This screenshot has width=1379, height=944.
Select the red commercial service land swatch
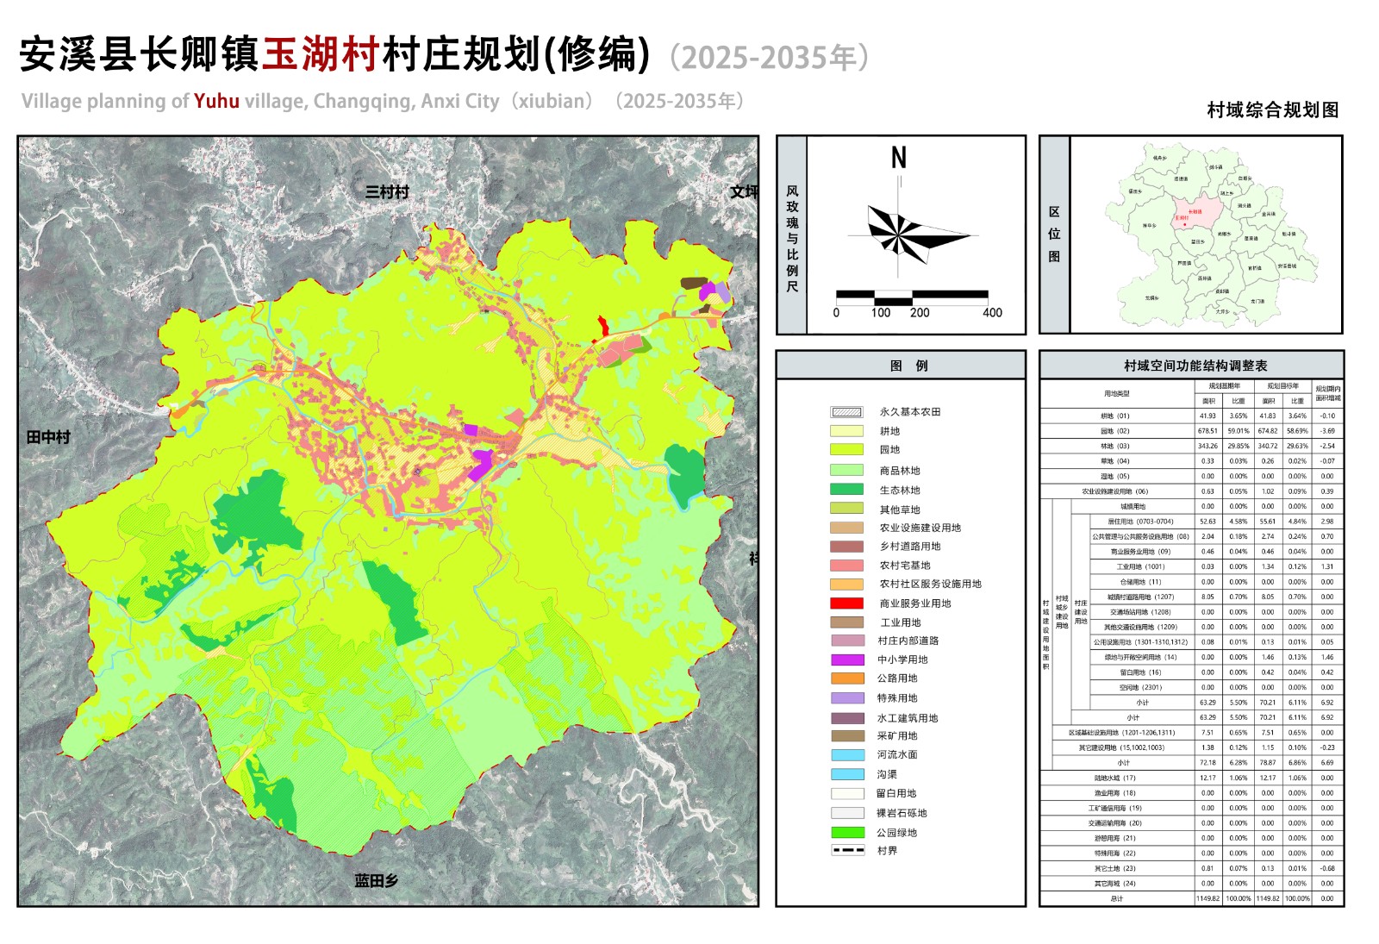point(846,603)
